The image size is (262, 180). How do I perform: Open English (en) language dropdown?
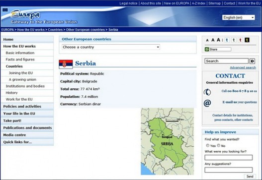tap(239, 17)
